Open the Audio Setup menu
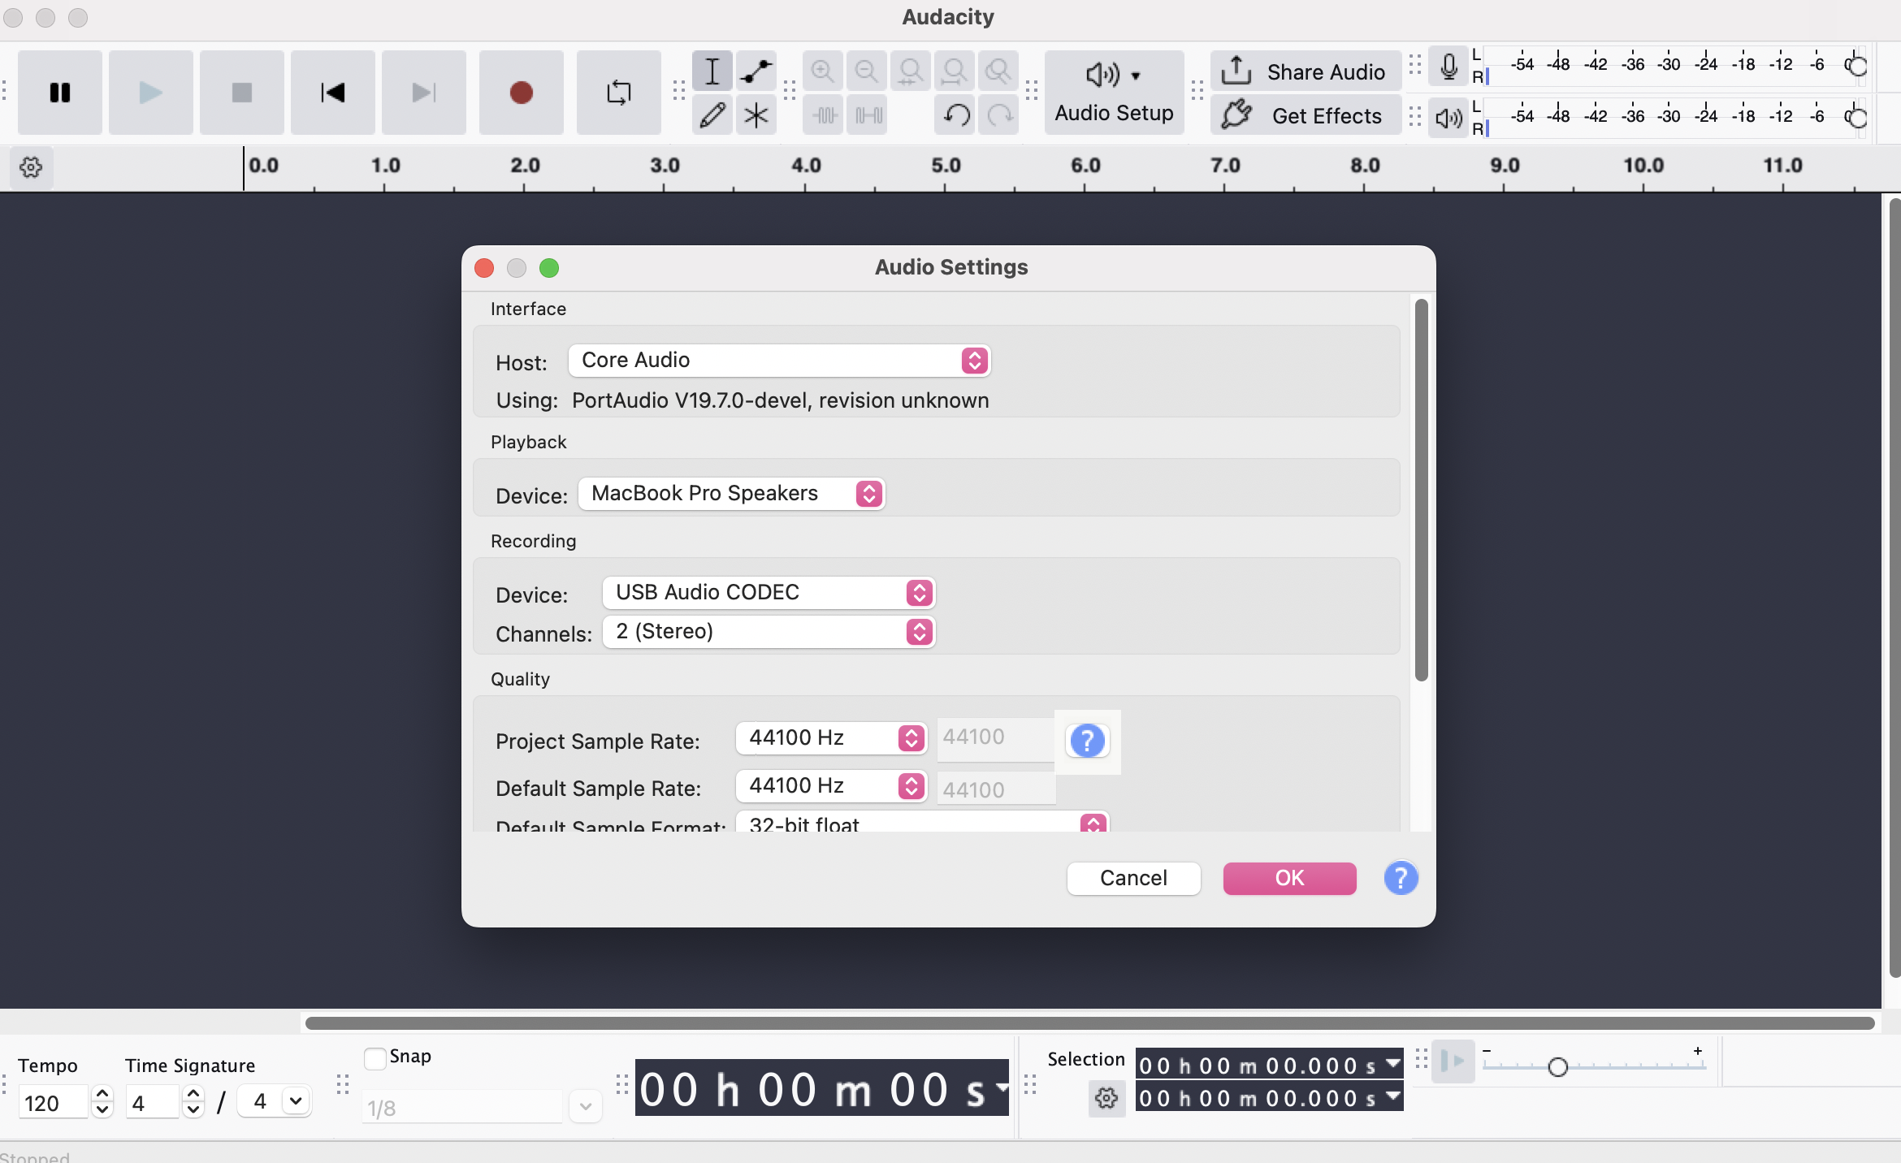Screen dimensions: 1901x1163 1114,93
